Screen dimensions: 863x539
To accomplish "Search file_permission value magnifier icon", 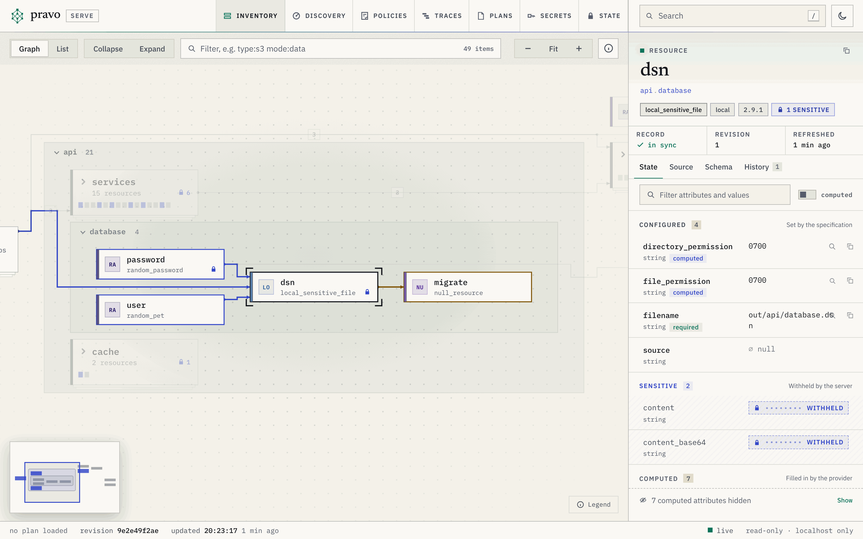I will [832, 281].
